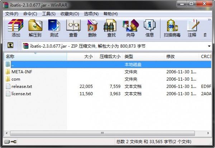Click the scroll right arrow
The image size is (215, 148).
[208, 133]
